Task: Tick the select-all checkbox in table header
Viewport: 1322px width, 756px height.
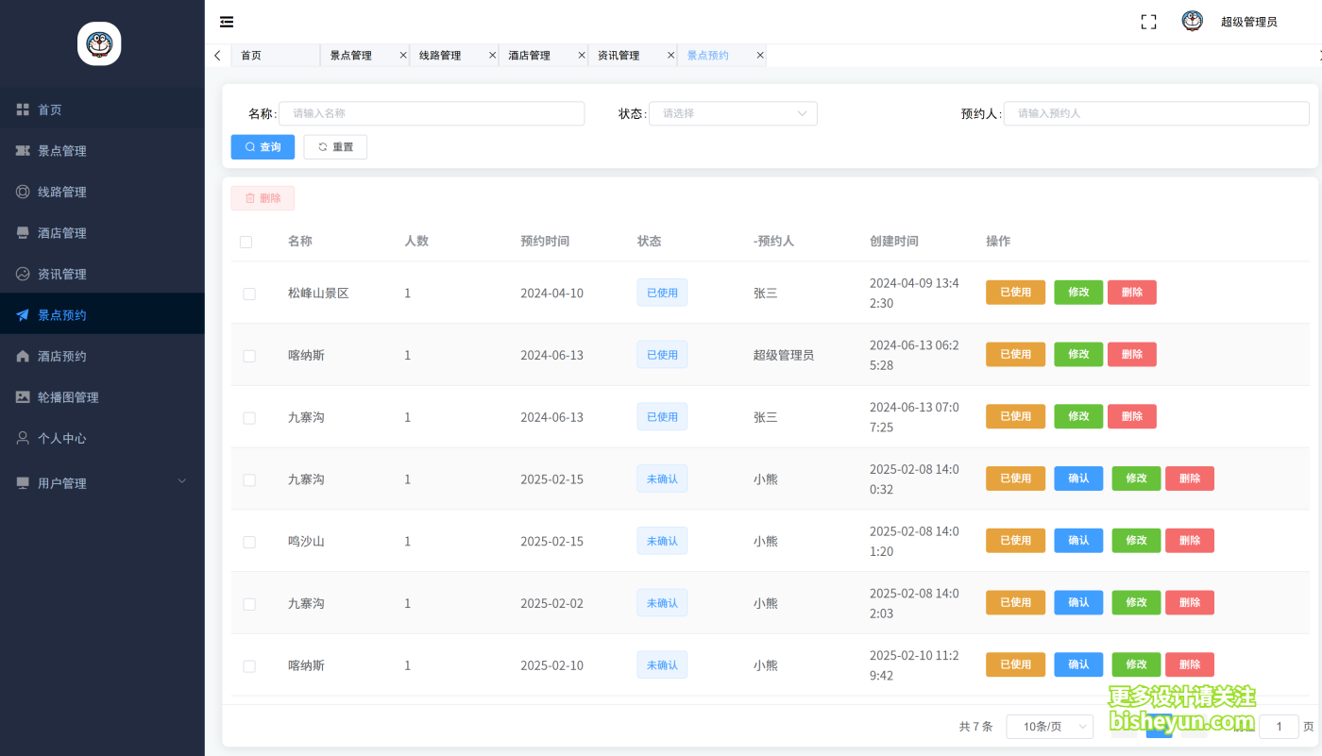Action: tap(246, 242)
